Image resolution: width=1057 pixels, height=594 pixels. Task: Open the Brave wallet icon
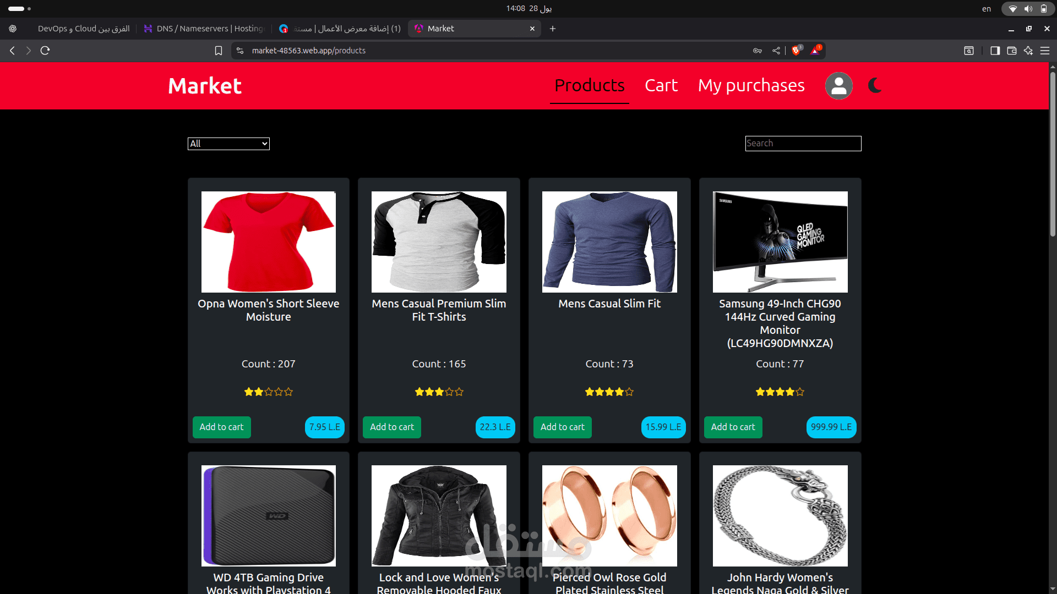coord(1011,51)
